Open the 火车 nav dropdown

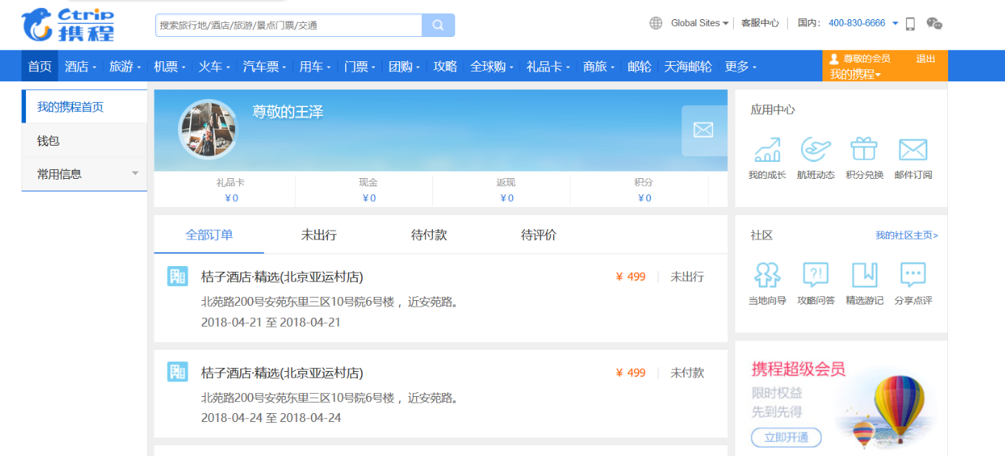tap(214, 67)
